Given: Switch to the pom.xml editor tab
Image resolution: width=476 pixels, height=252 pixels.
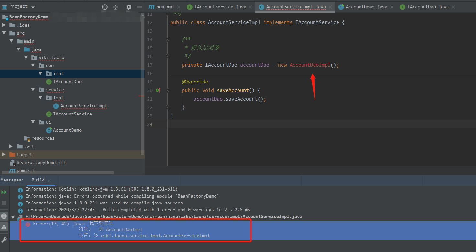Looking at the screenshot, I should [164, 6].
